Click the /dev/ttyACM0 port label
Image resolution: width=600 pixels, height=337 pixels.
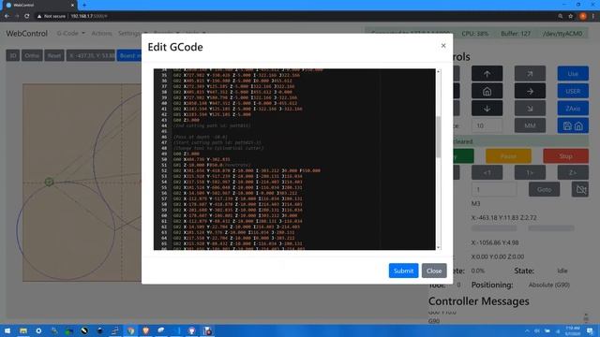562,34
